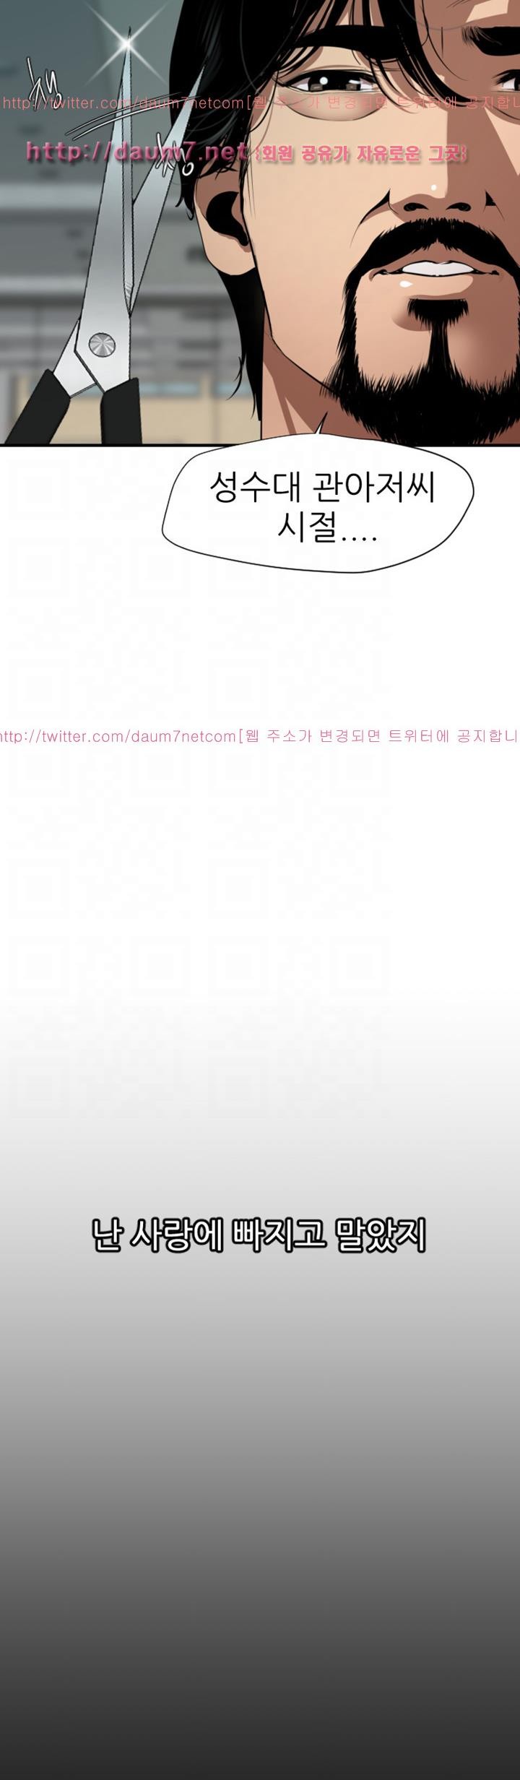This screenshot has width=520, height=1780.
Task: Click the pink Korean text after daum7.net
Action: [361, 153]
